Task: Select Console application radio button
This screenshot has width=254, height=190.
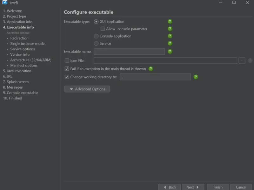Action: [96, 36]
